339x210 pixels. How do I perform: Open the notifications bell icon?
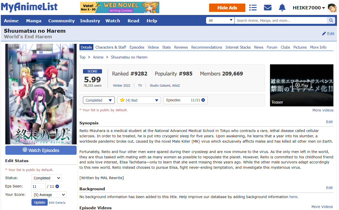tap(282, 8)
